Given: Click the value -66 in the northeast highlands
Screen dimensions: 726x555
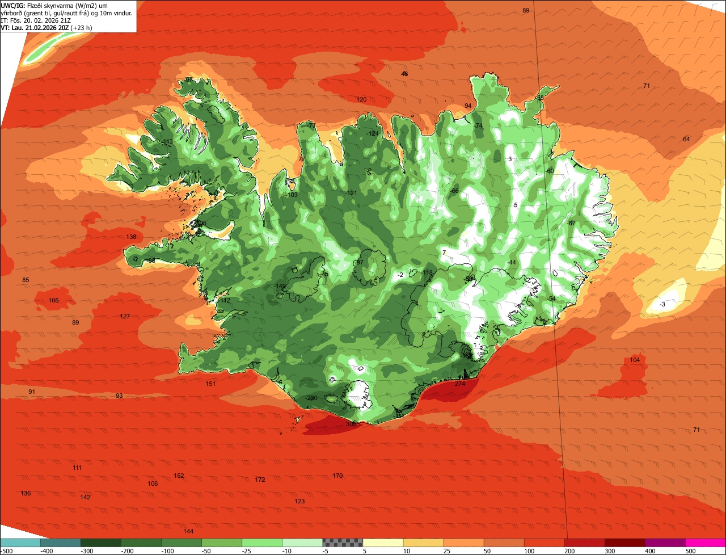Looking at the screenshot, I should point(454,191).
